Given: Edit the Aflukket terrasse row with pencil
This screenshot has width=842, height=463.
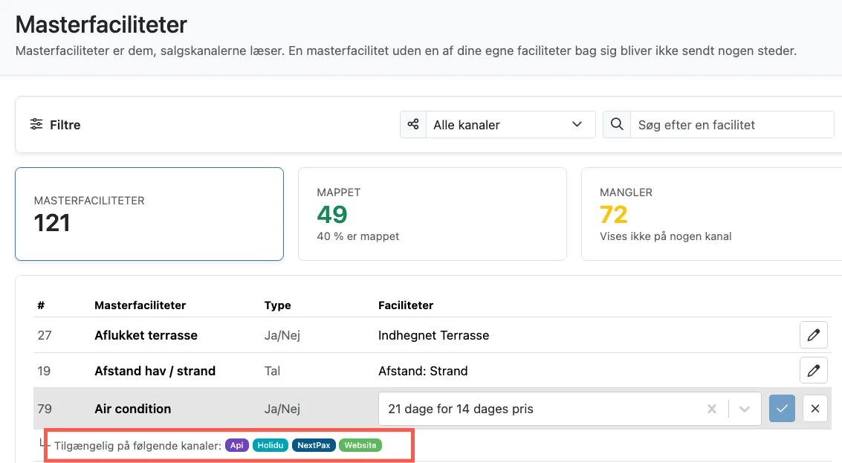Looking at the screenshot, I should pyautogui.click(x=814, y=334).
